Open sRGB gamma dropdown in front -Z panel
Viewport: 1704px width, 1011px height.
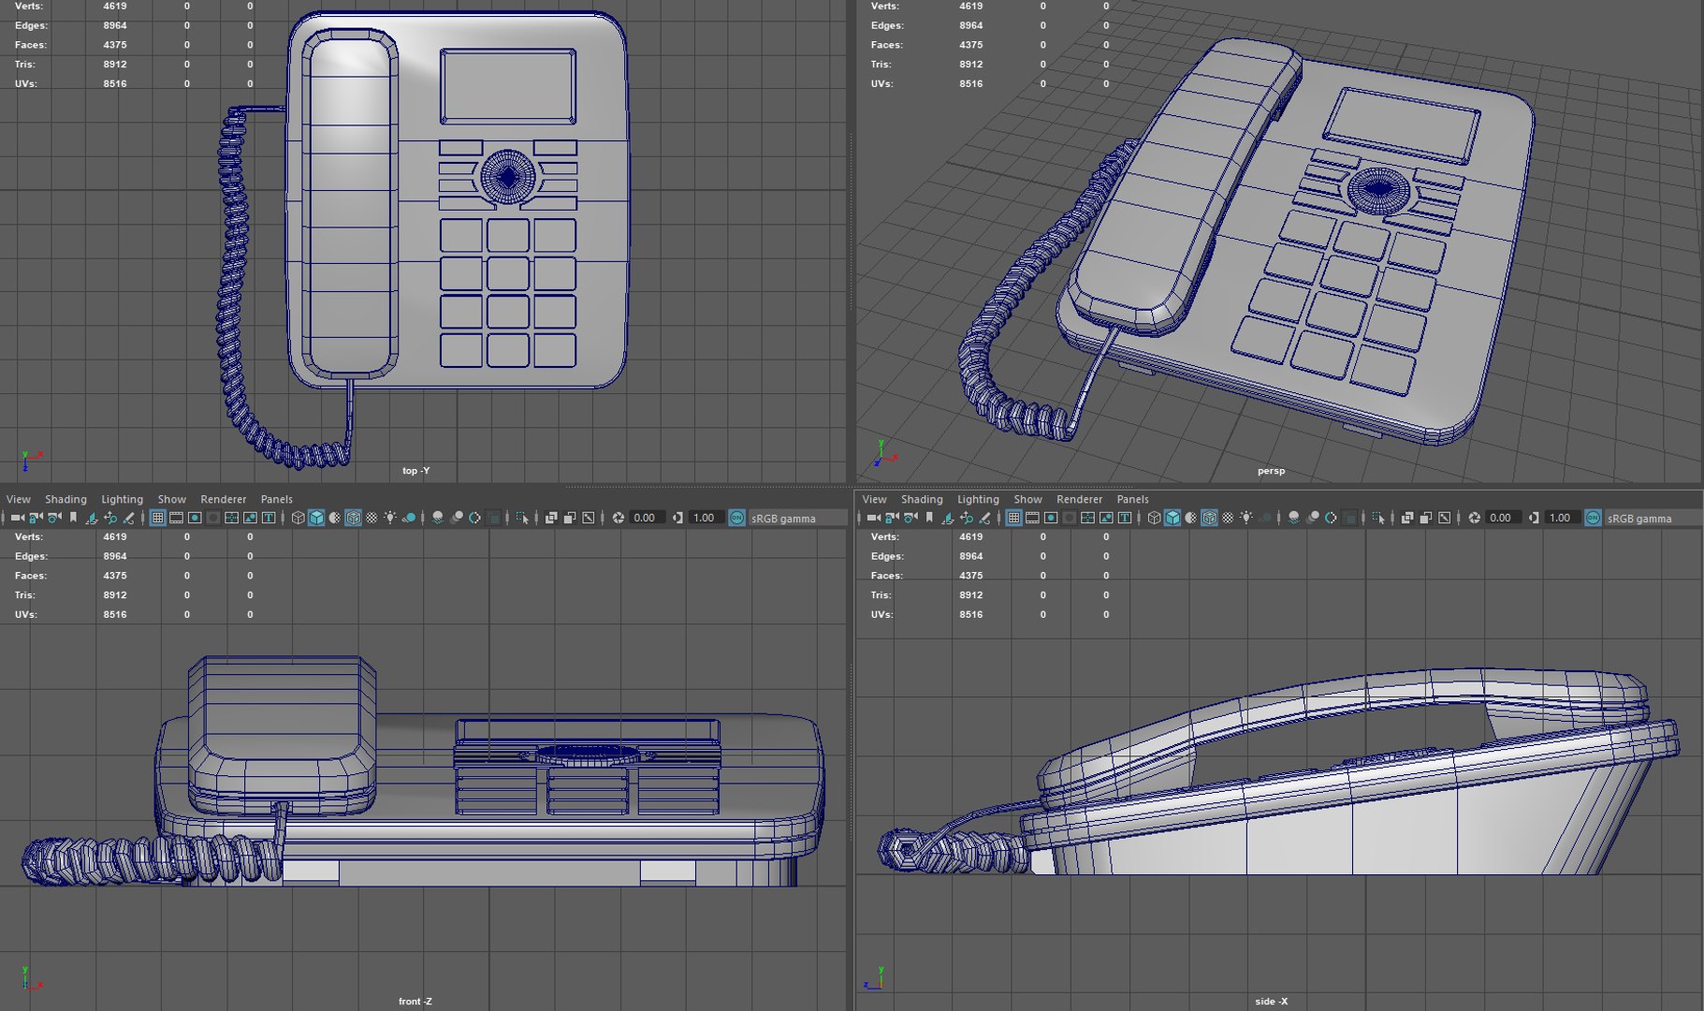(x=797, y=518)
